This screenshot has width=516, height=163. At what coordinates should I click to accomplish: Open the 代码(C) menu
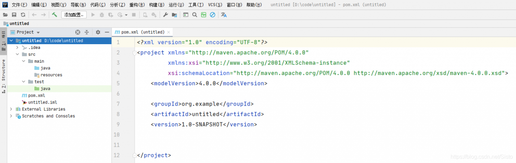coord(98,5)
